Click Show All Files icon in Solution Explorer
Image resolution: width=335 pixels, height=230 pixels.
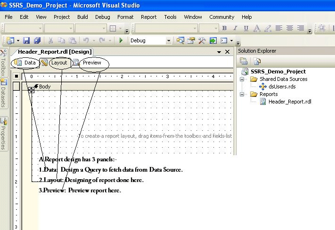pyautogui.click(x=257, y=61)
